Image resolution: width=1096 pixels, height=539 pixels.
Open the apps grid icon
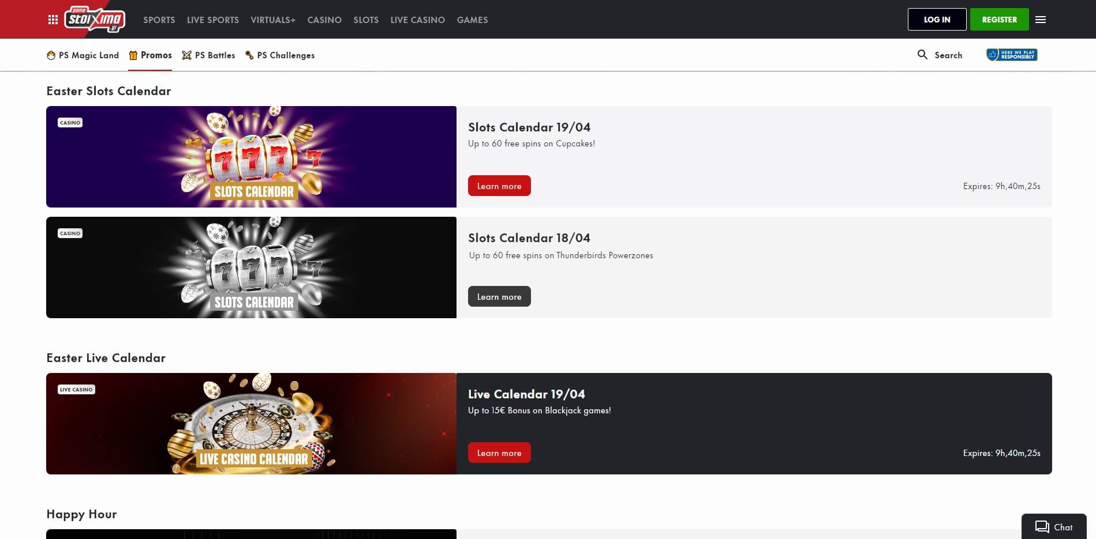[53, 20]
